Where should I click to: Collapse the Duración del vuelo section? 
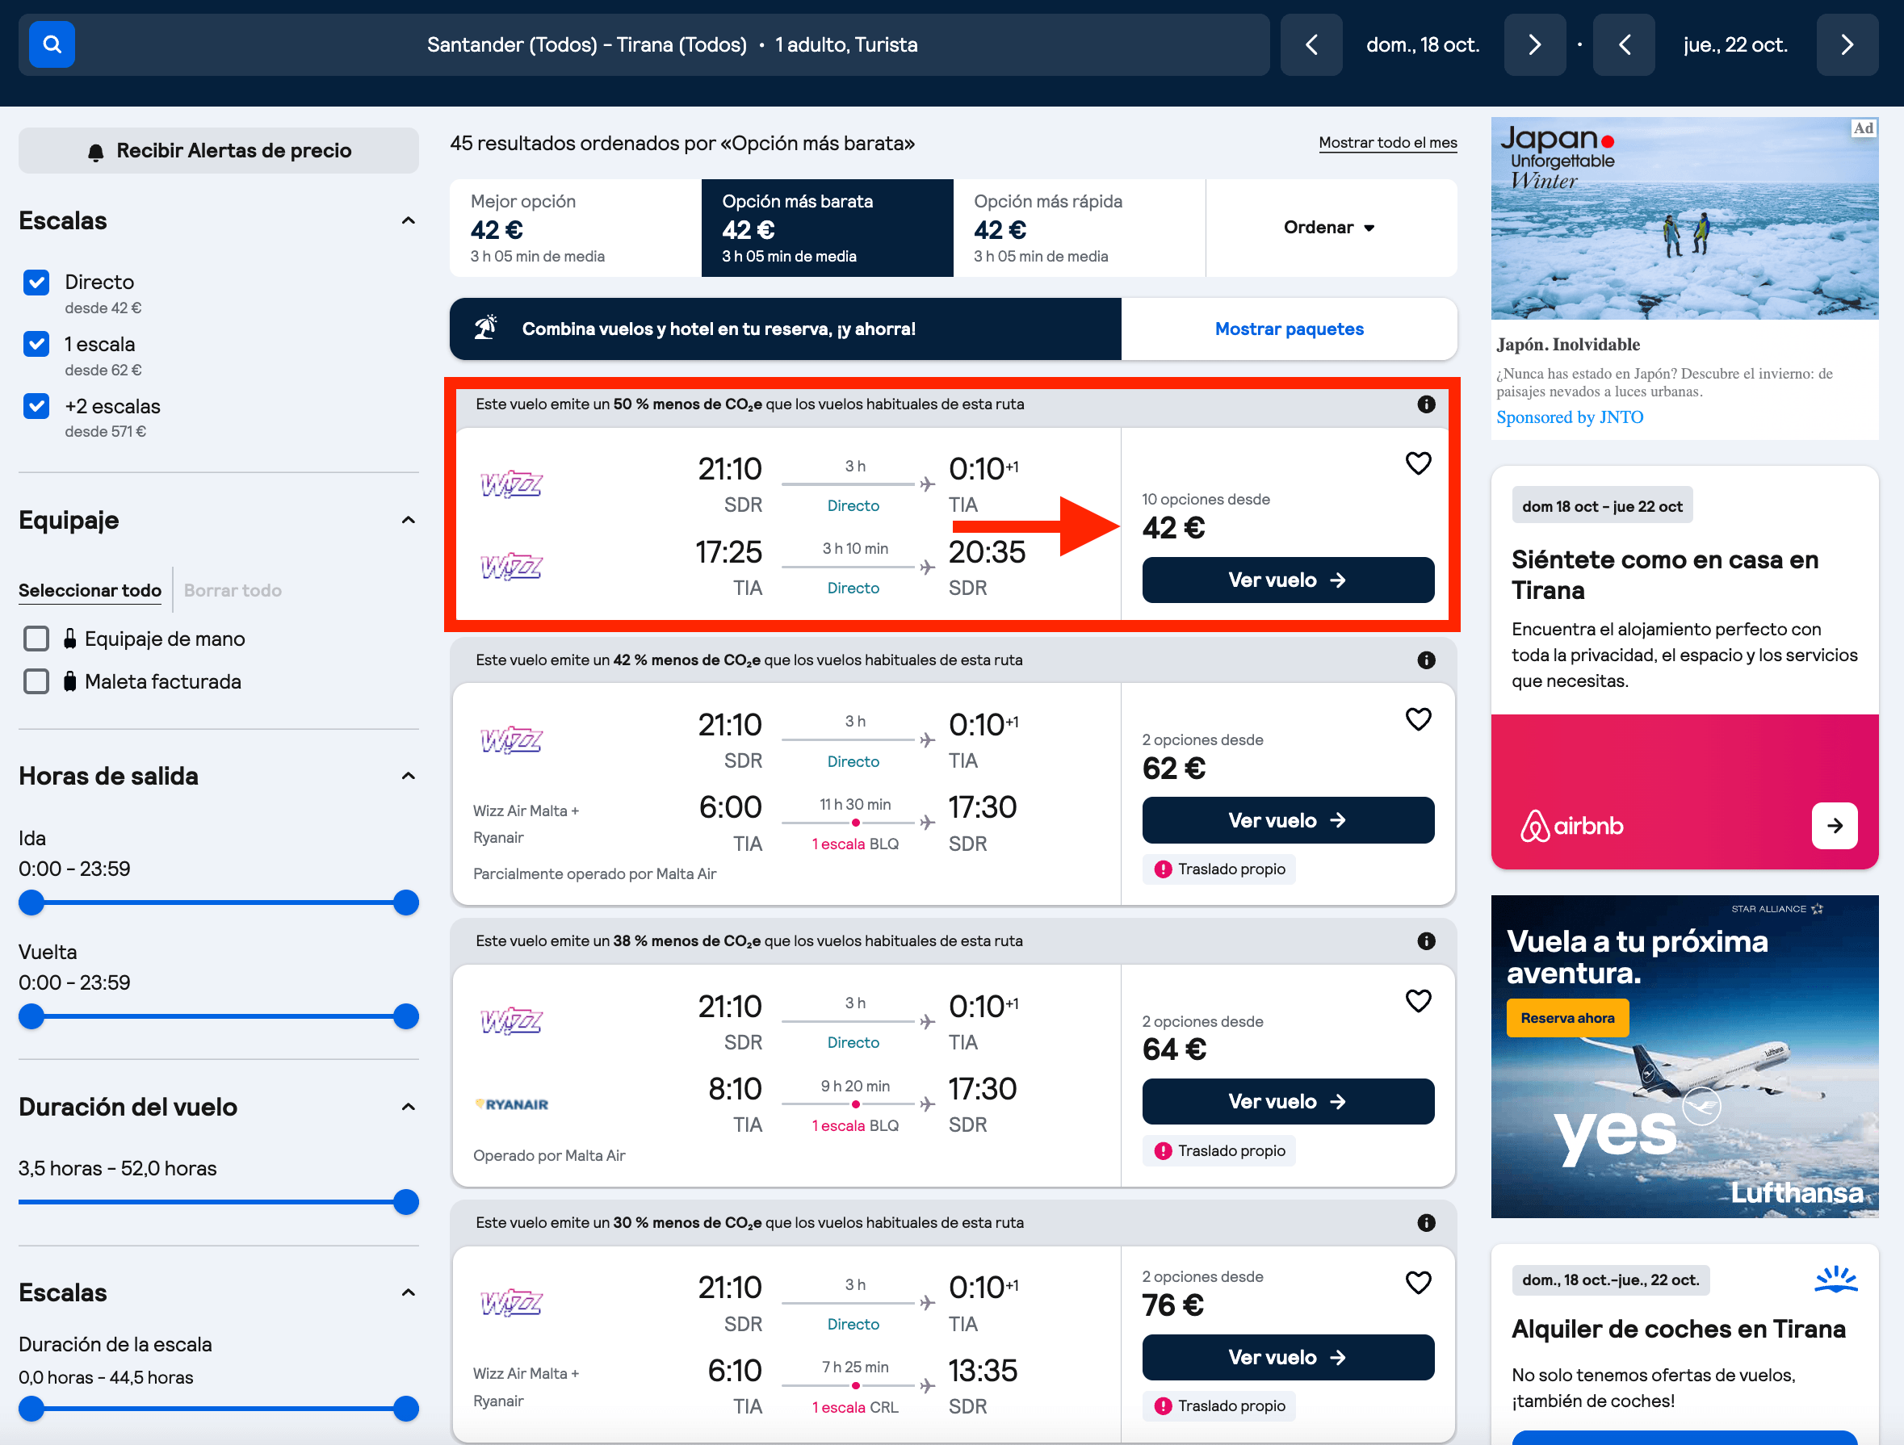[408, 1107]
